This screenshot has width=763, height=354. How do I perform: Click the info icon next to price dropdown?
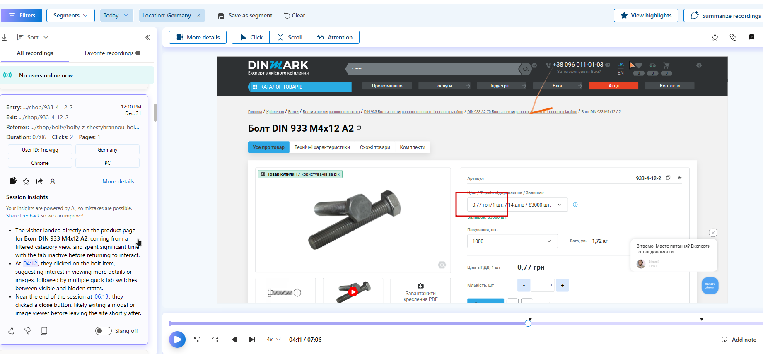pyautogui.click(x=575, y=205)
